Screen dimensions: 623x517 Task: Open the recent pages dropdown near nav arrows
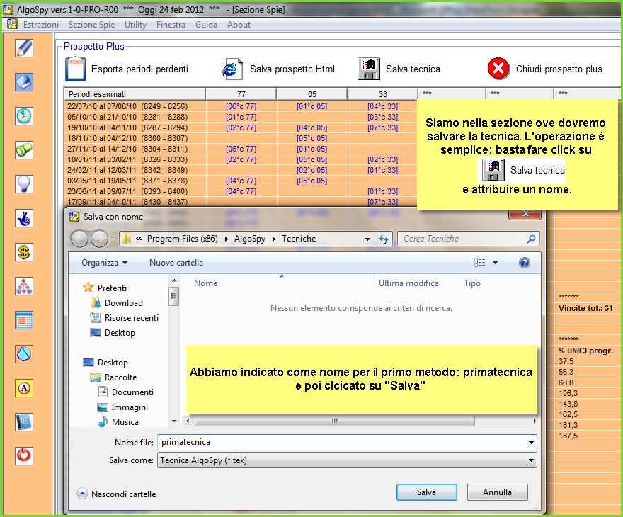pos(114,239)
